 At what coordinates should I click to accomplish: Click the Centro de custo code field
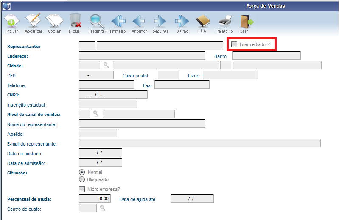pyautogui.click(x=88, y=208)
